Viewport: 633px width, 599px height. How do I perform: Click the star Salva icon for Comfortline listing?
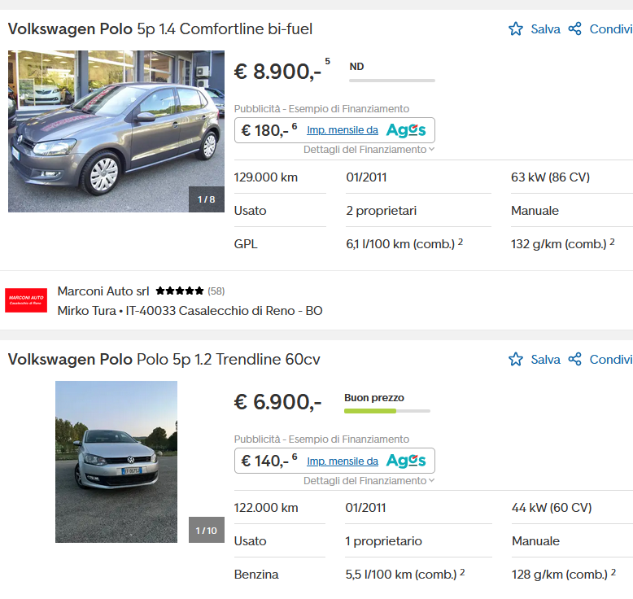click(x=516, y=29)
